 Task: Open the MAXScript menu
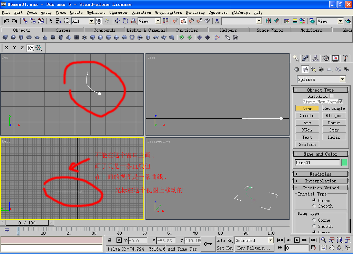(x=241, y=13)
